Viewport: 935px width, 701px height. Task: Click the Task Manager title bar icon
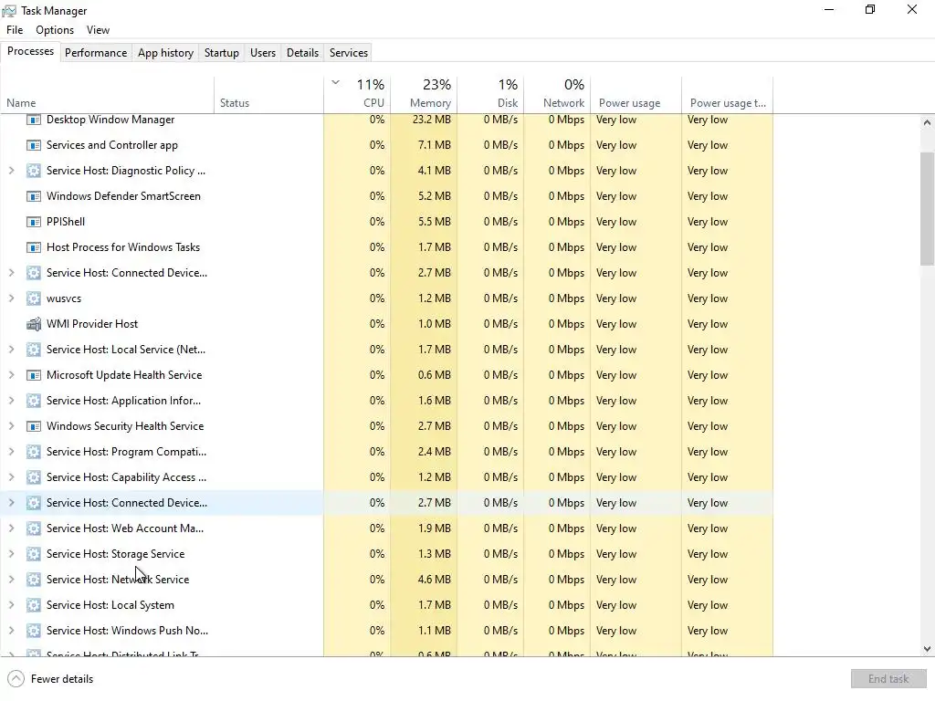9,11
